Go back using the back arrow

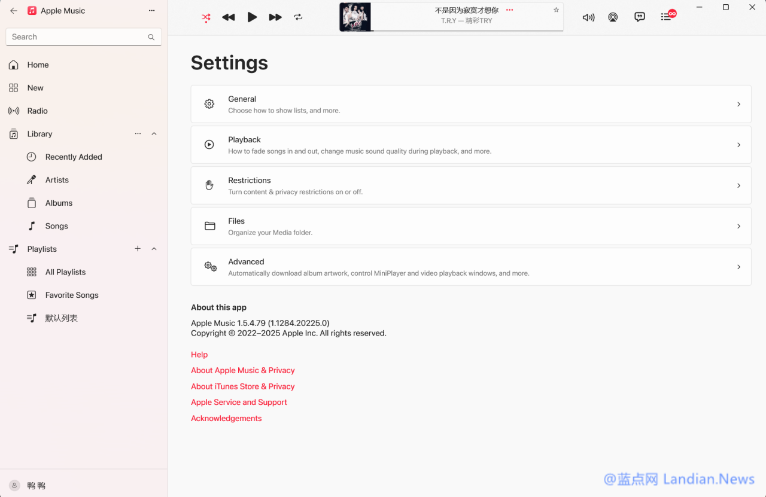tap(14, 11)
